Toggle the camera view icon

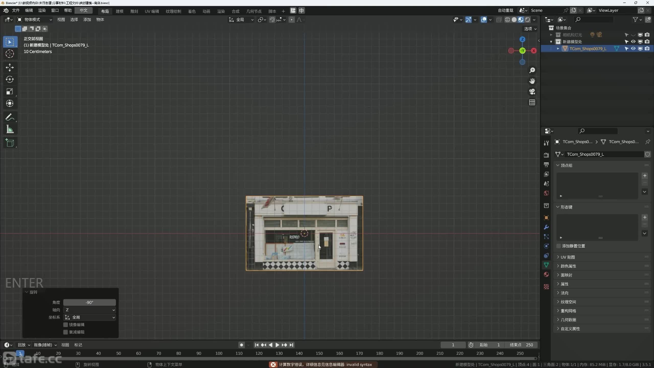532,92
